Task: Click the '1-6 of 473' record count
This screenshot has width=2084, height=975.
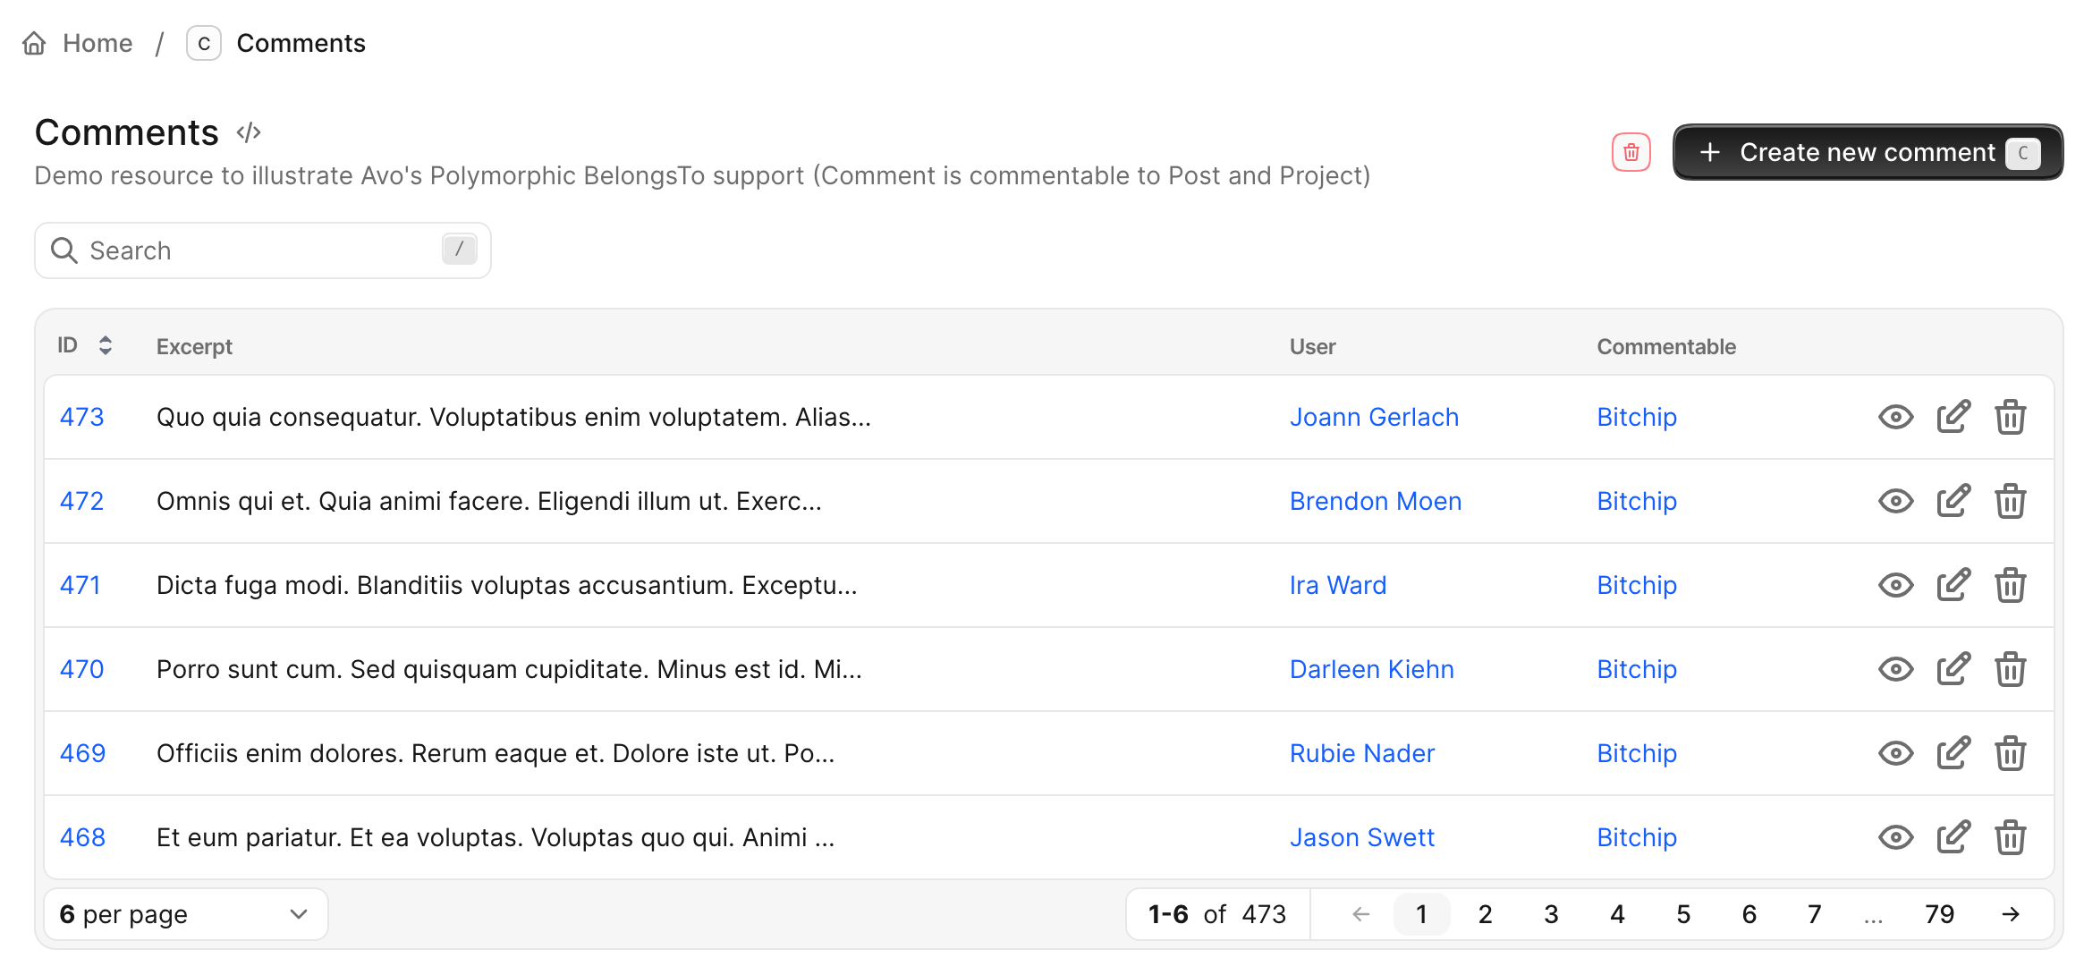Action: click(1217, 914)
